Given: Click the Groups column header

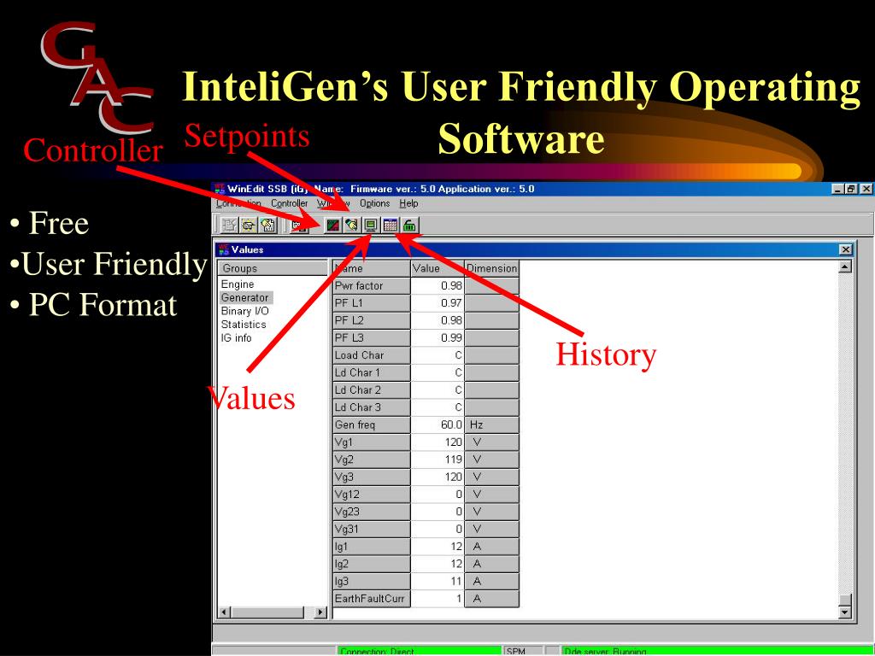Looking at the screenshot, I should [273, 268].
